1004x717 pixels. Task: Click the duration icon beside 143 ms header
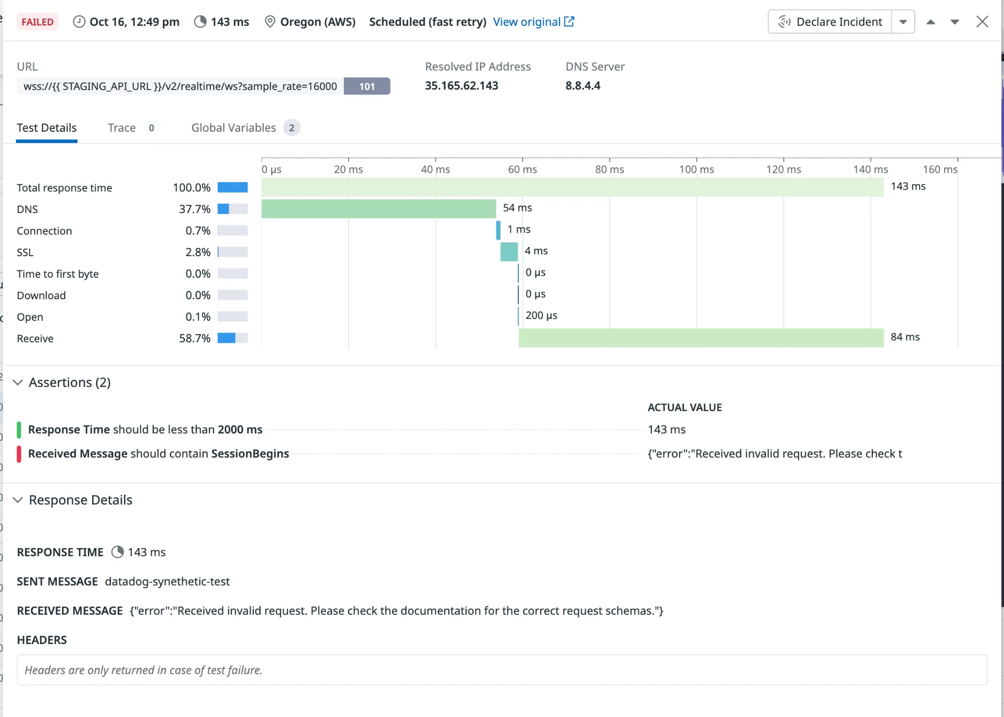point(200,22)
